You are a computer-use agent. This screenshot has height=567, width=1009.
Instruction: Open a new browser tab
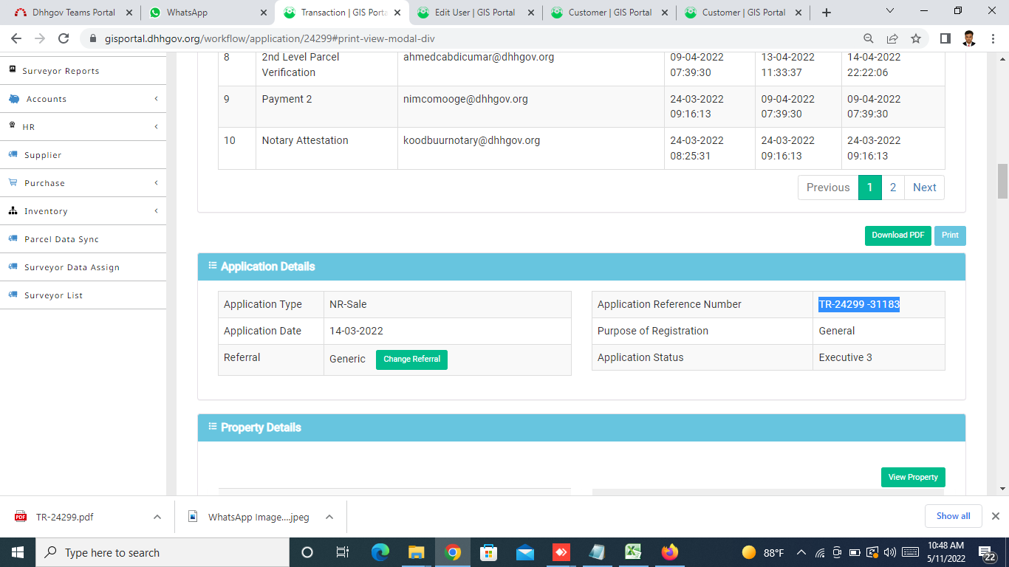click(826, 13)
